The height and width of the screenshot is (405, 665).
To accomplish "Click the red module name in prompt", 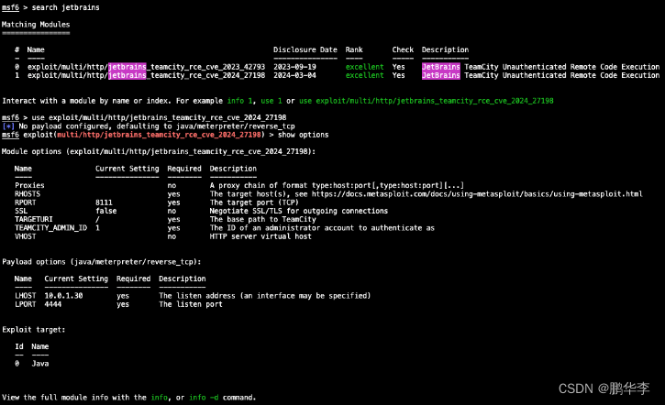I will (x=159, y=135).
